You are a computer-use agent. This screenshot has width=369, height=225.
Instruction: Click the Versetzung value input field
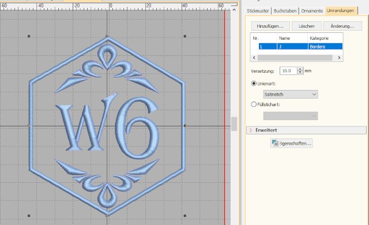point(288,71)
